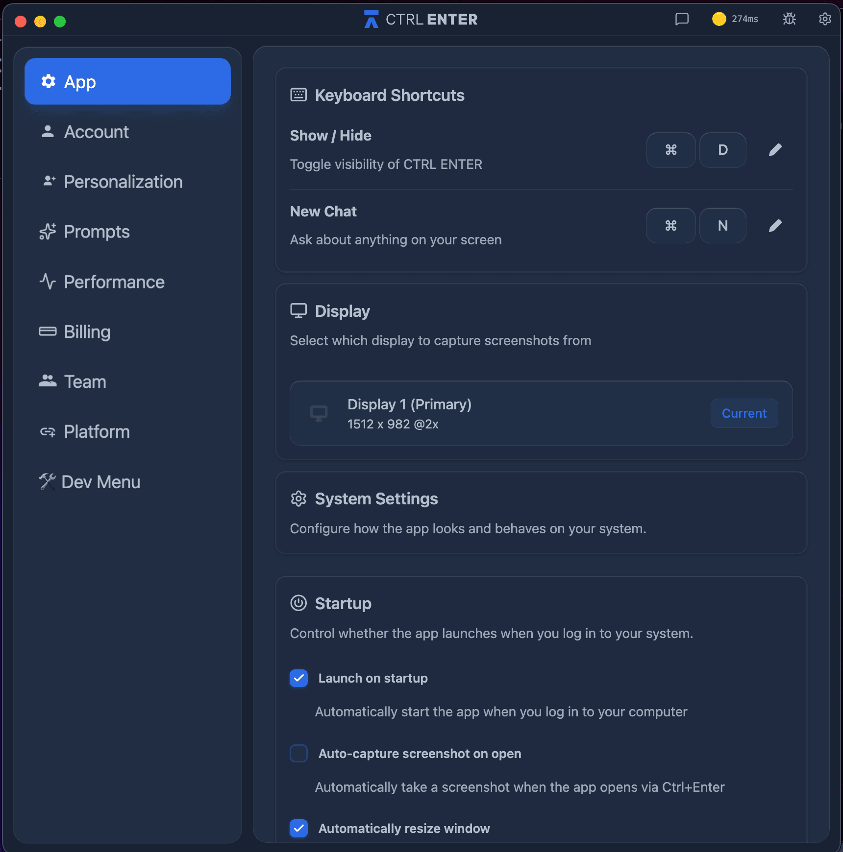Switch to the Personalization tab

pyautogui.click(x=123, y=182)
